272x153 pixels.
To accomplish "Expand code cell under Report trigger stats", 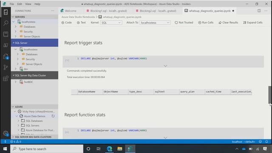I will [165, 66].
